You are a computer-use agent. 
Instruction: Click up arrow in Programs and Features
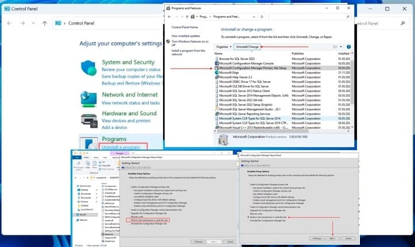187,17
